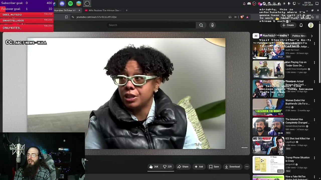This screenshot has height=180, width=321.
Task: Save the video to a playlist
Action: coord(214,167)
